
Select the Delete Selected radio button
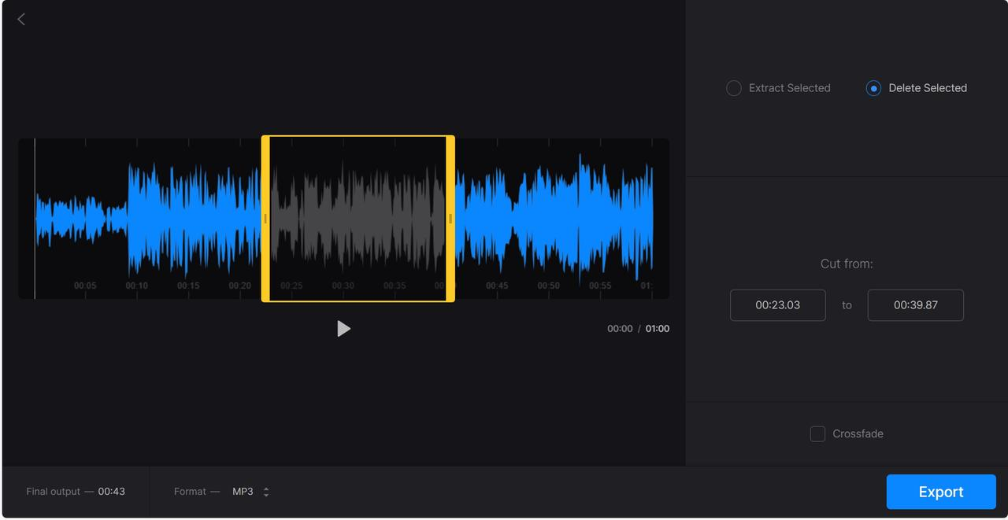point(873,88)
